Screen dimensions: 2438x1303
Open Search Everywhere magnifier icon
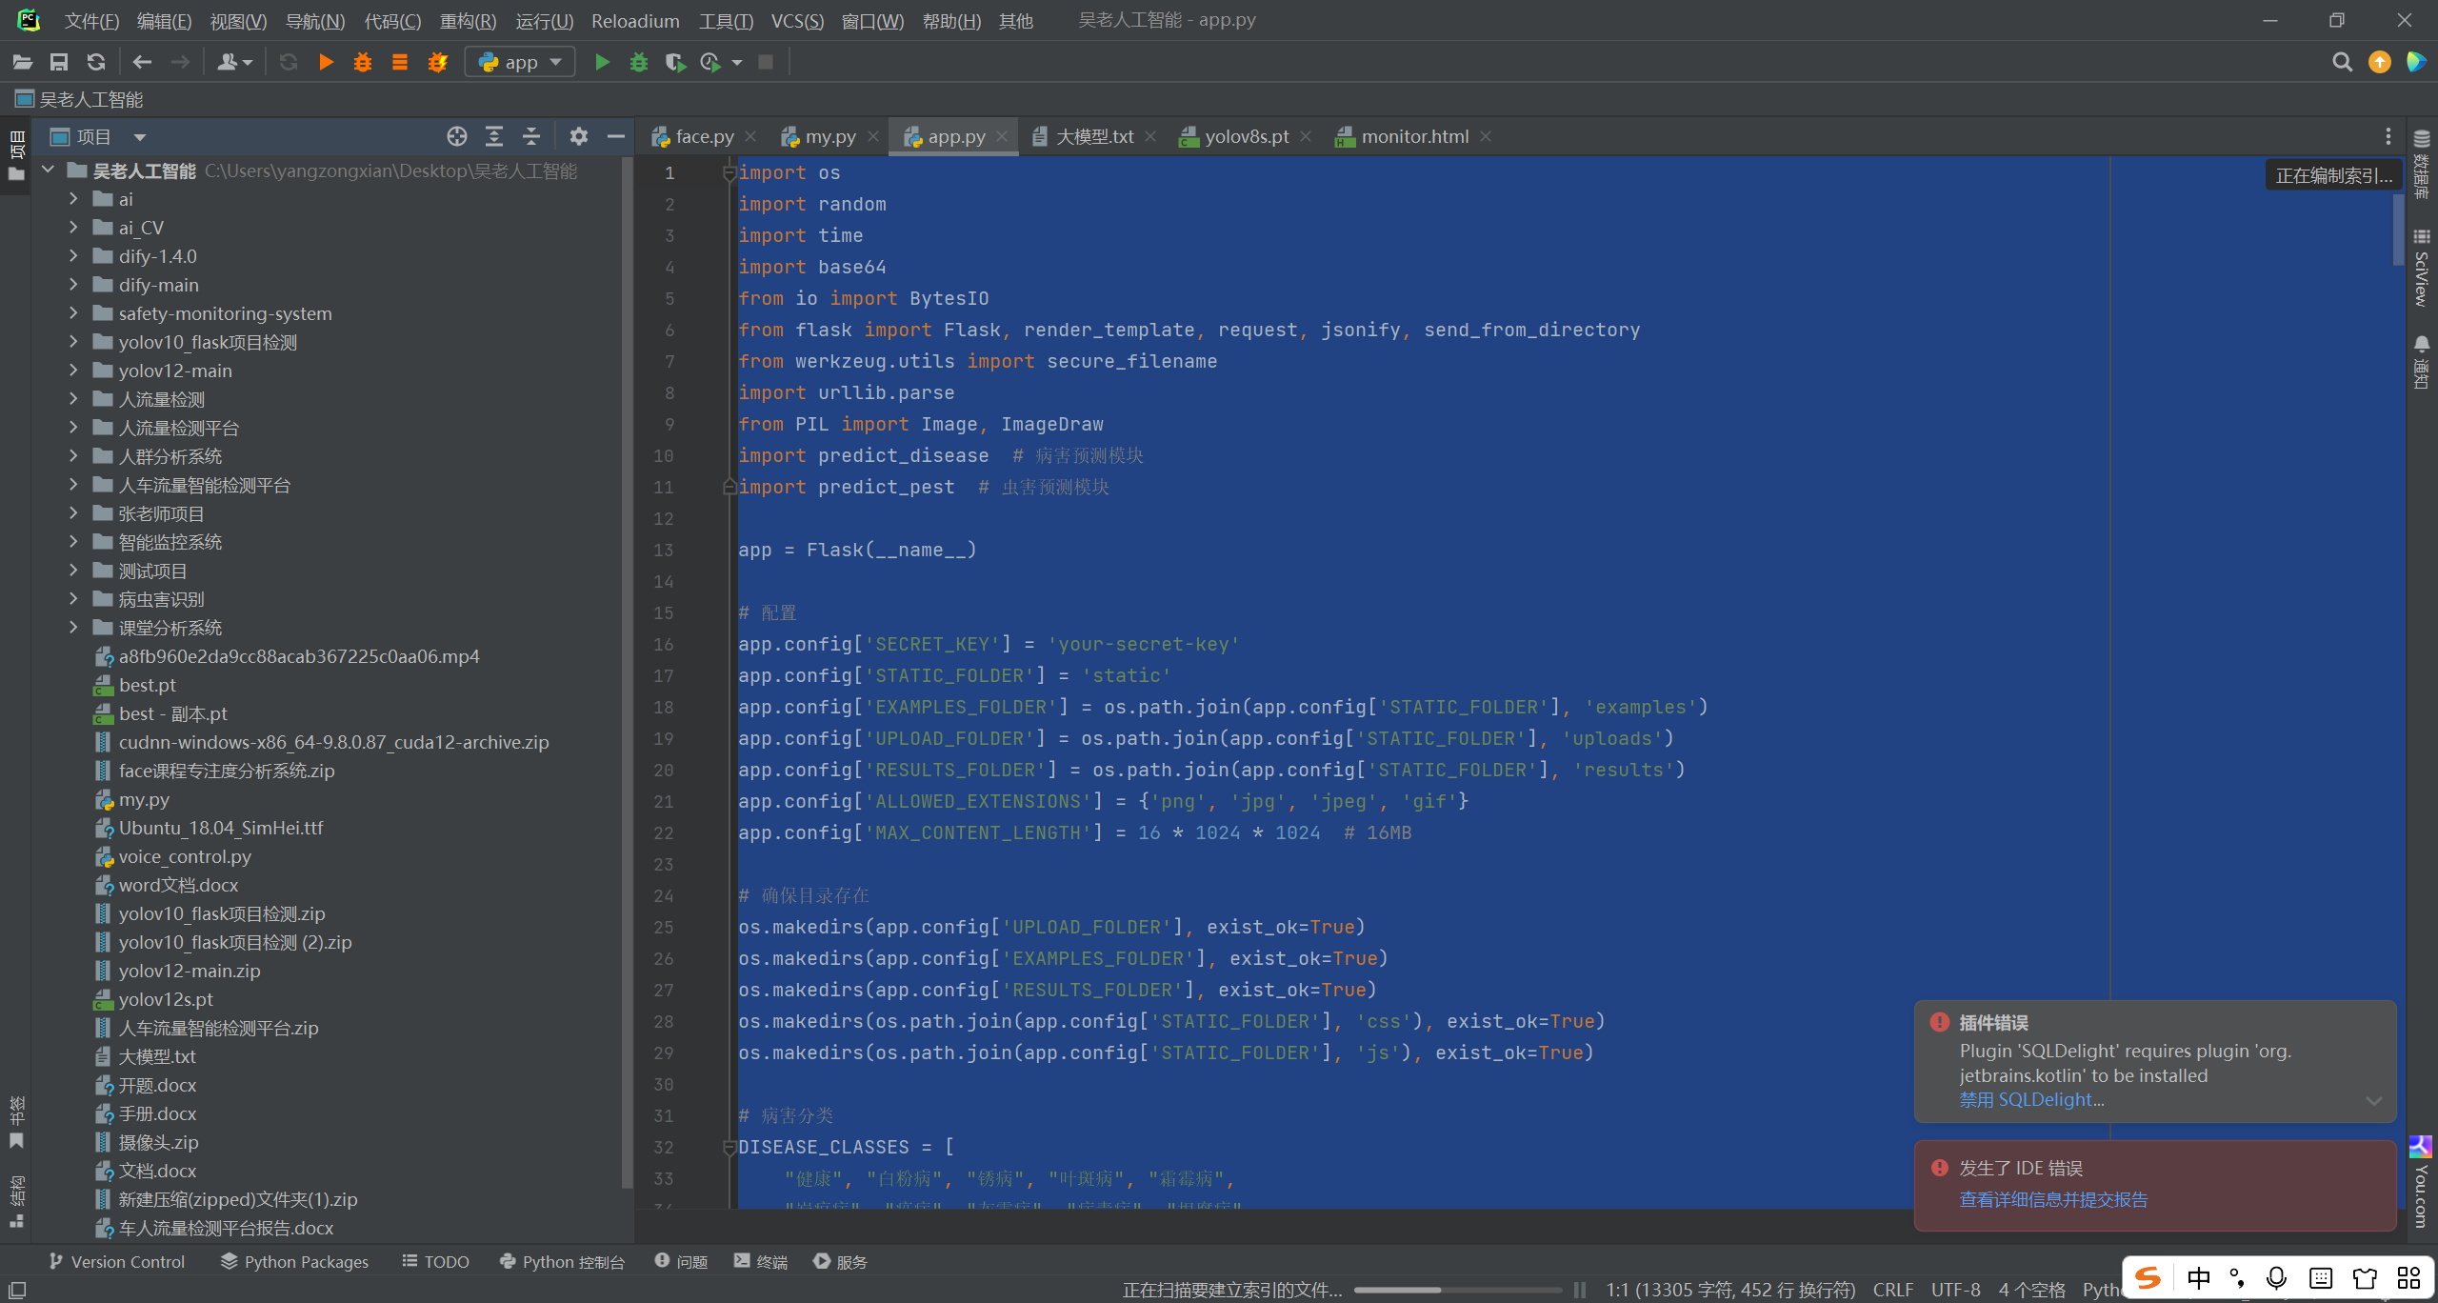pyautogui.click(x=2342, y=62)
